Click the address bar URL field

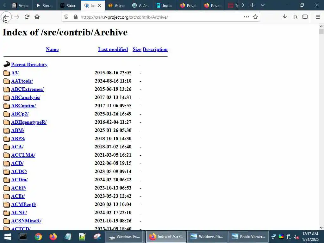[160, 17]
